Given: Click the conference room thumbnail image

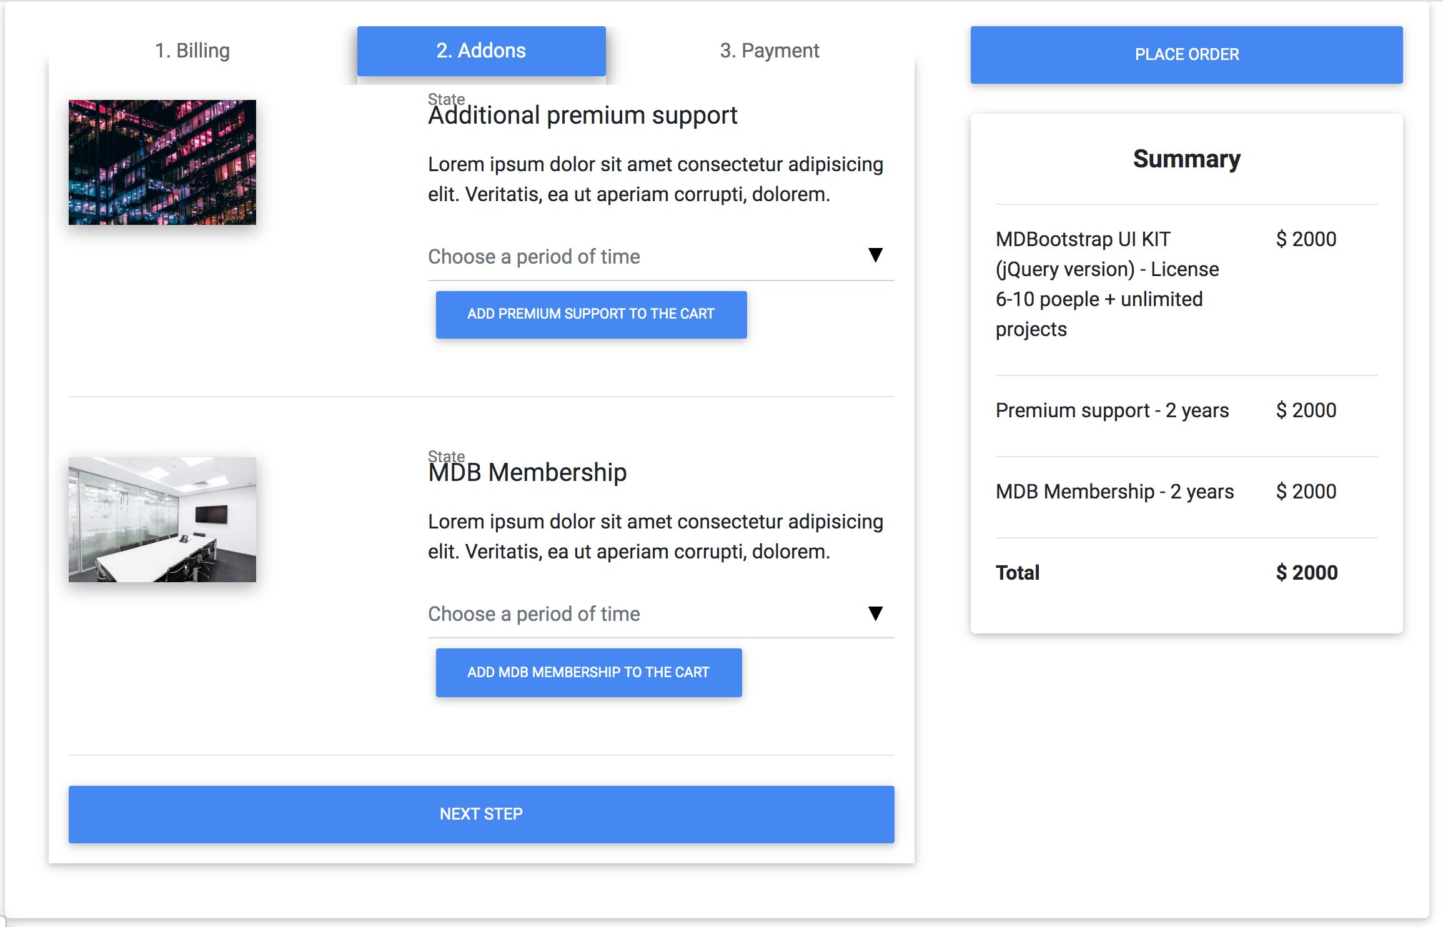Looking at the screenshot, I should pos(162,520).
